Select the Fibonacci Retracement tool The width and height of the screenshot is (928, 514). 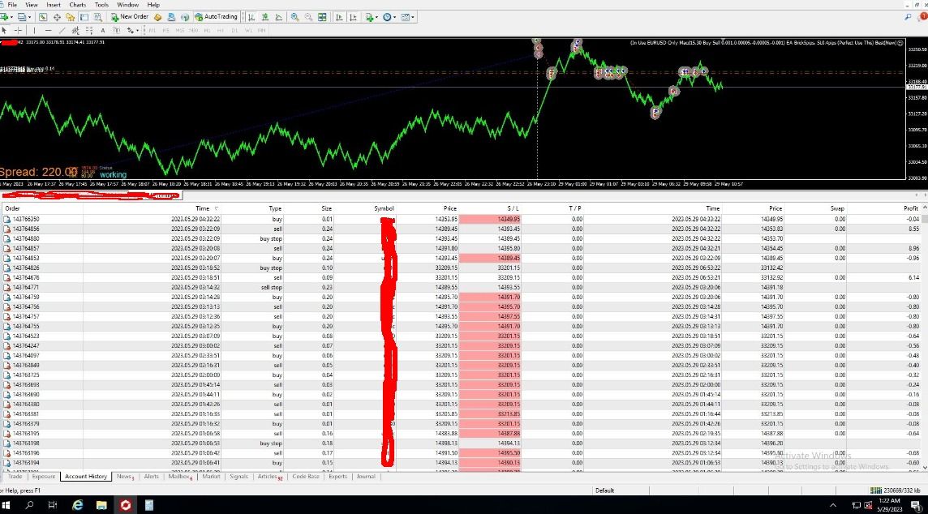(x=89, y=30)
